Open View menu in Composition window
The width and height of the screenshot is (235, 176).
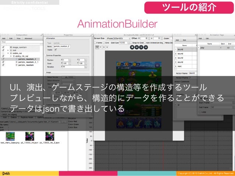click(x=18, y=39)
